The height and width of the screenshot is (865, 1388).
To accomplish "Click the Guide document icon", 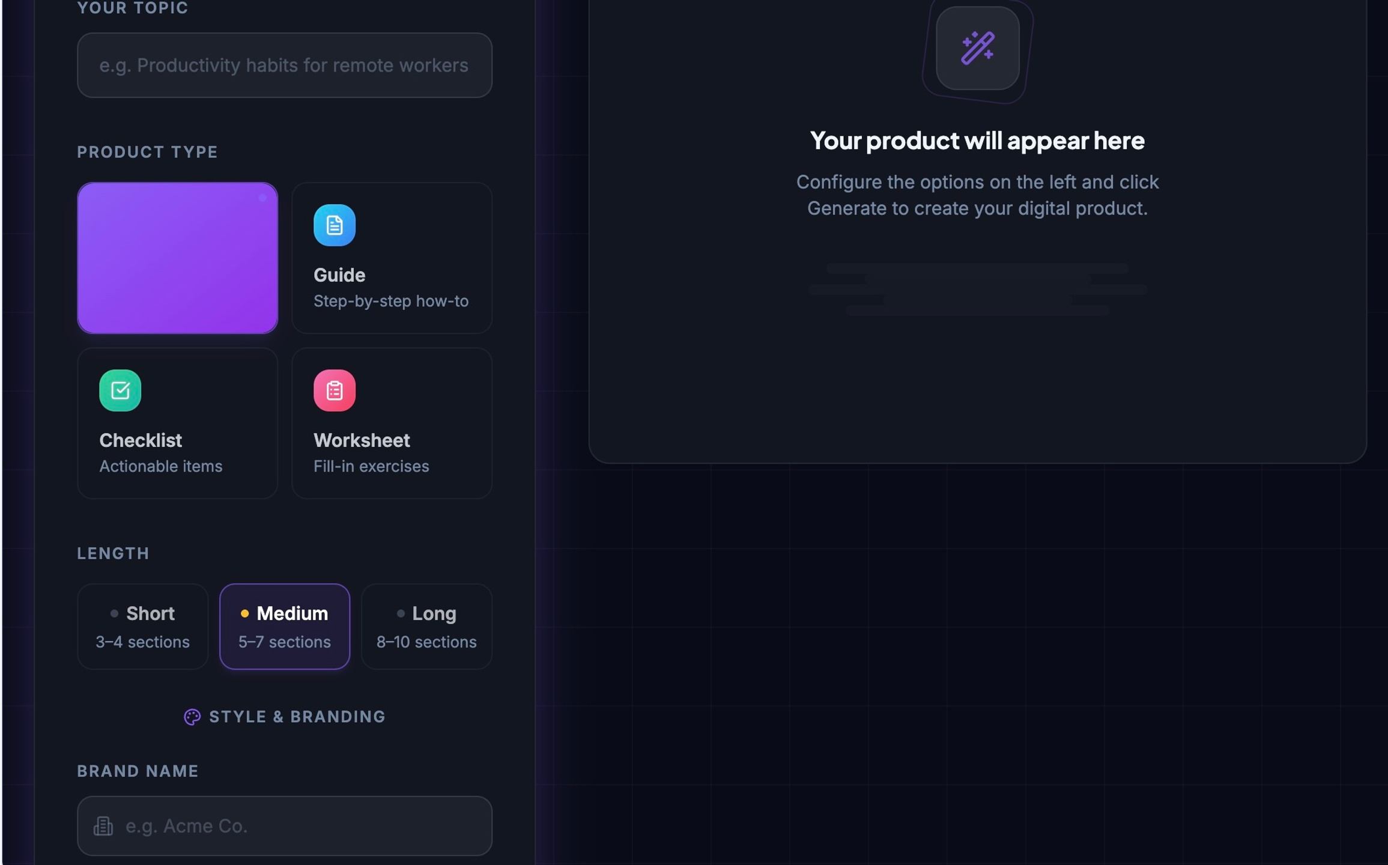I will pyautogui.click(x=335, y=225).
